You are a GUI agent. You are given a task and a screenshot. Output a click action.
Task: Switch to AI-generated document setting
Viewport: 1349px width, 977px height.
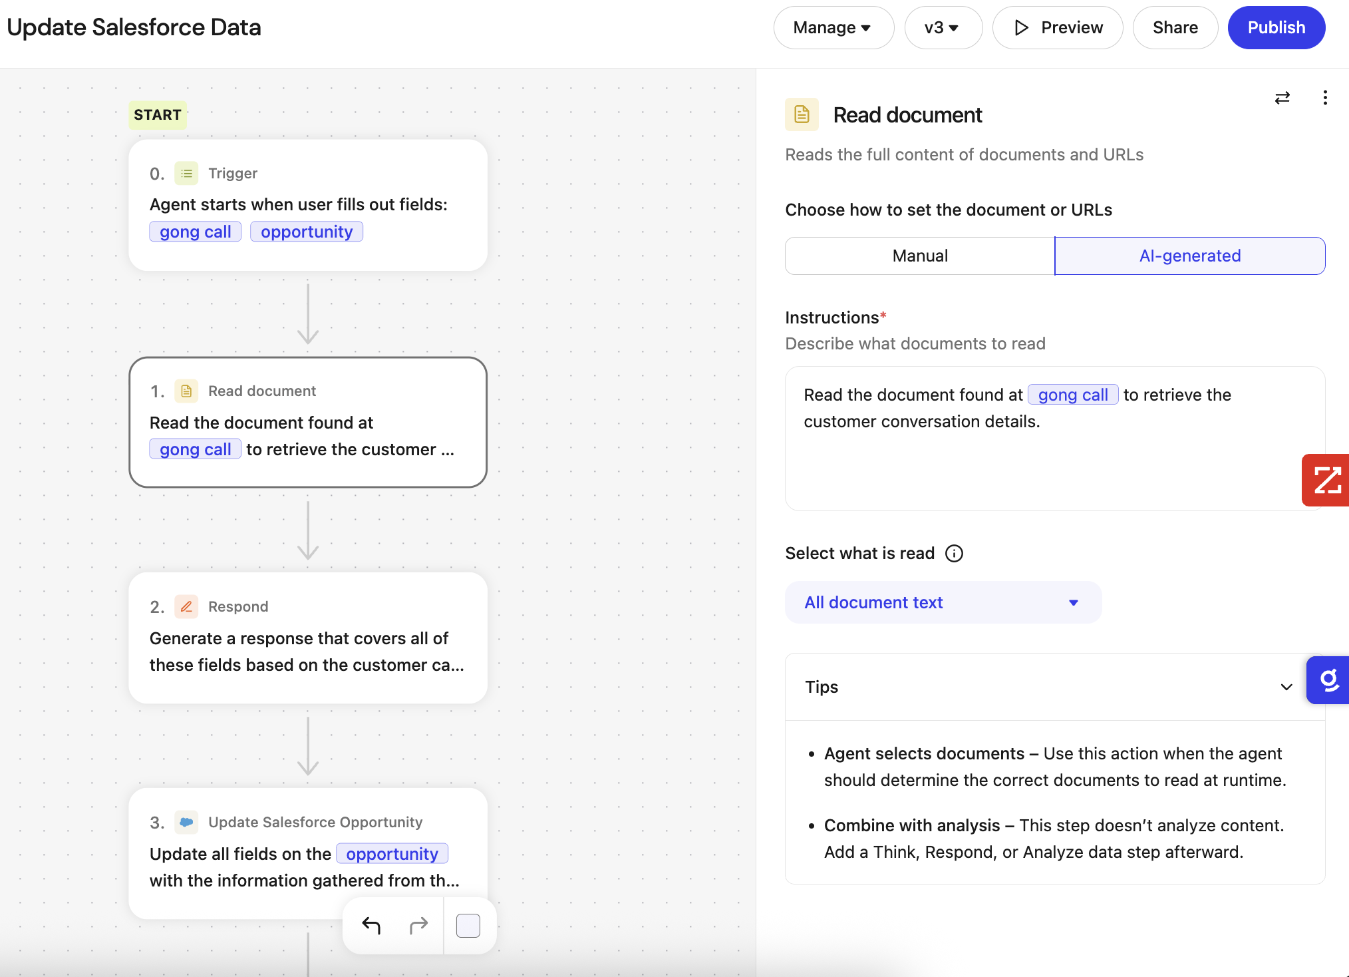[x=1190, y=256]
